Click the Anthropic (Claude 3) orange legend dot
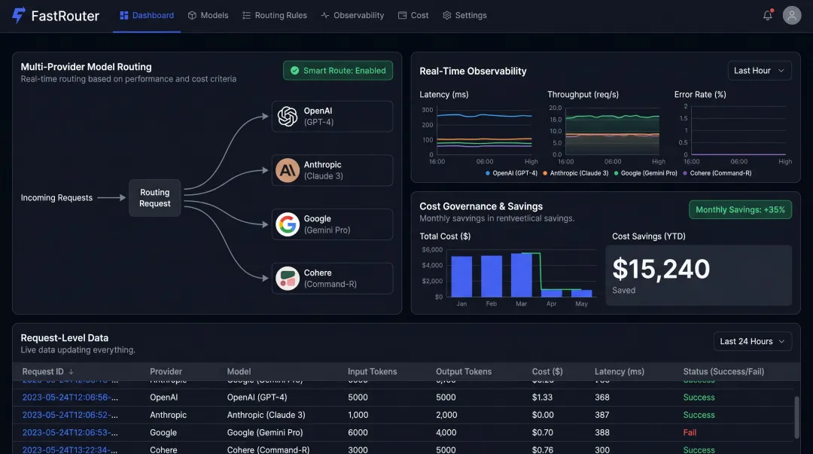This screenshot has height=454, width=813. pyautogui.click(x=545, y=173)
